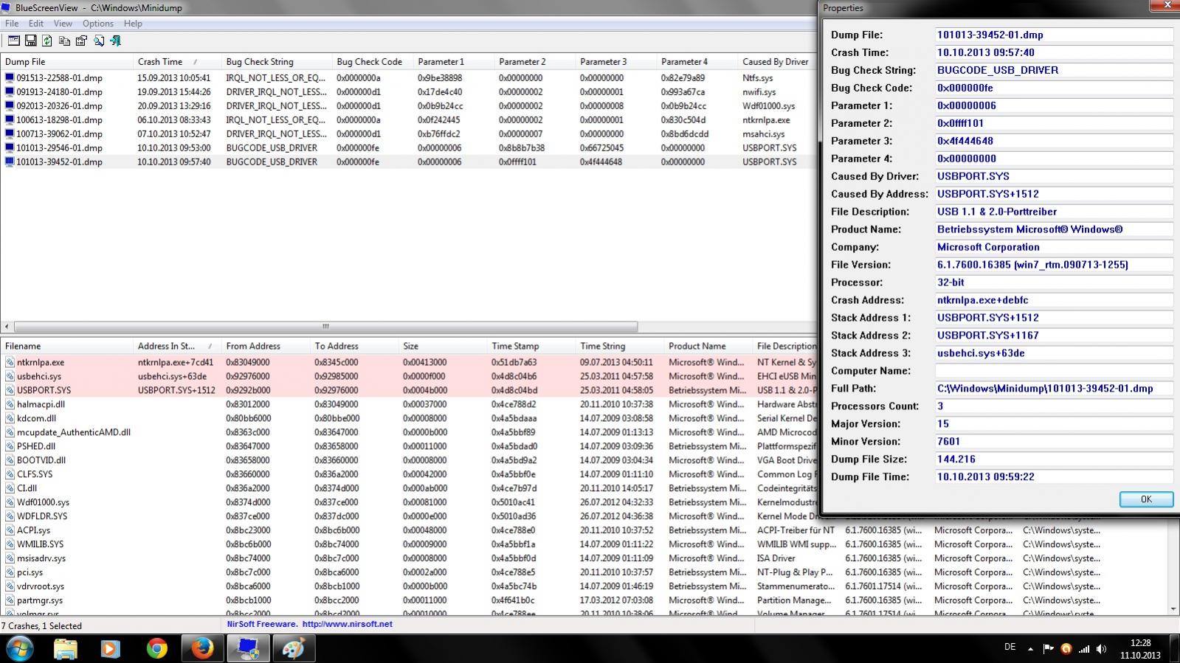1180x663 pixels.
Task: Open the Help menu
Action: click(x=133, y=24)
